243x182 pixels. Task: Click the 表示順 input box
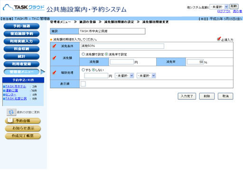coord(83,84)
